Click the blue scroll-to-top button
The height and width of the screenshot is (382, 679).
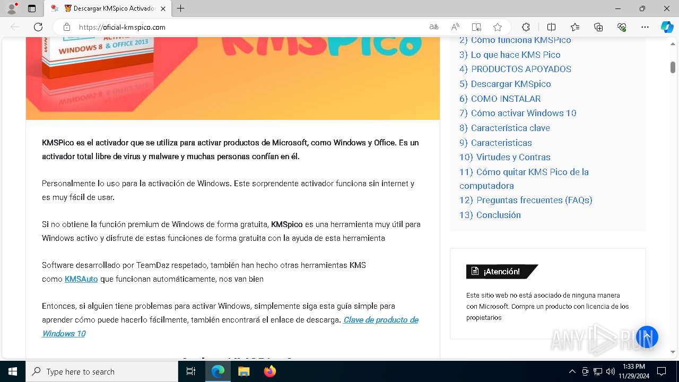(x=647, y=337)
